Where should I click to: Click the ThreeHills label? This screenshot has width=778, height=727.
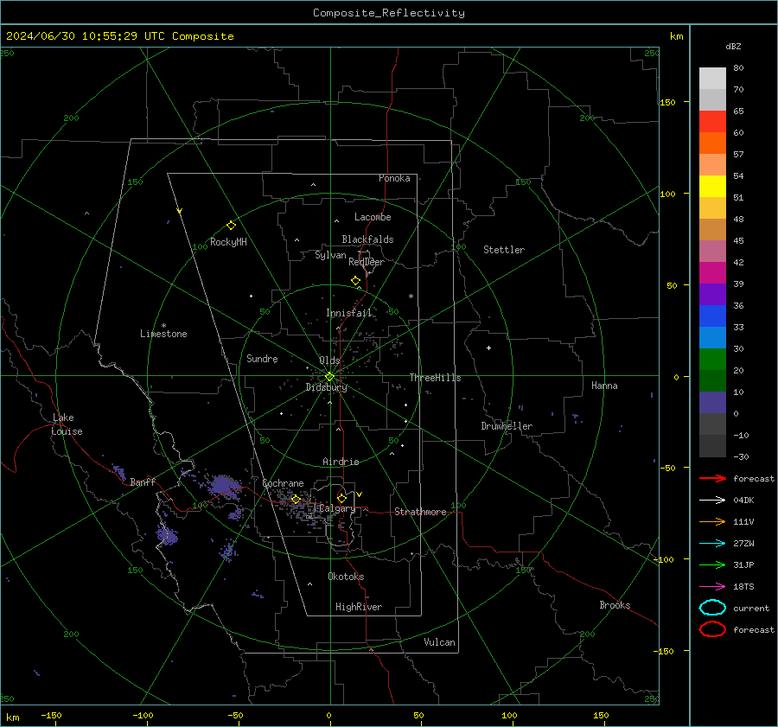(x=435, y=378)
